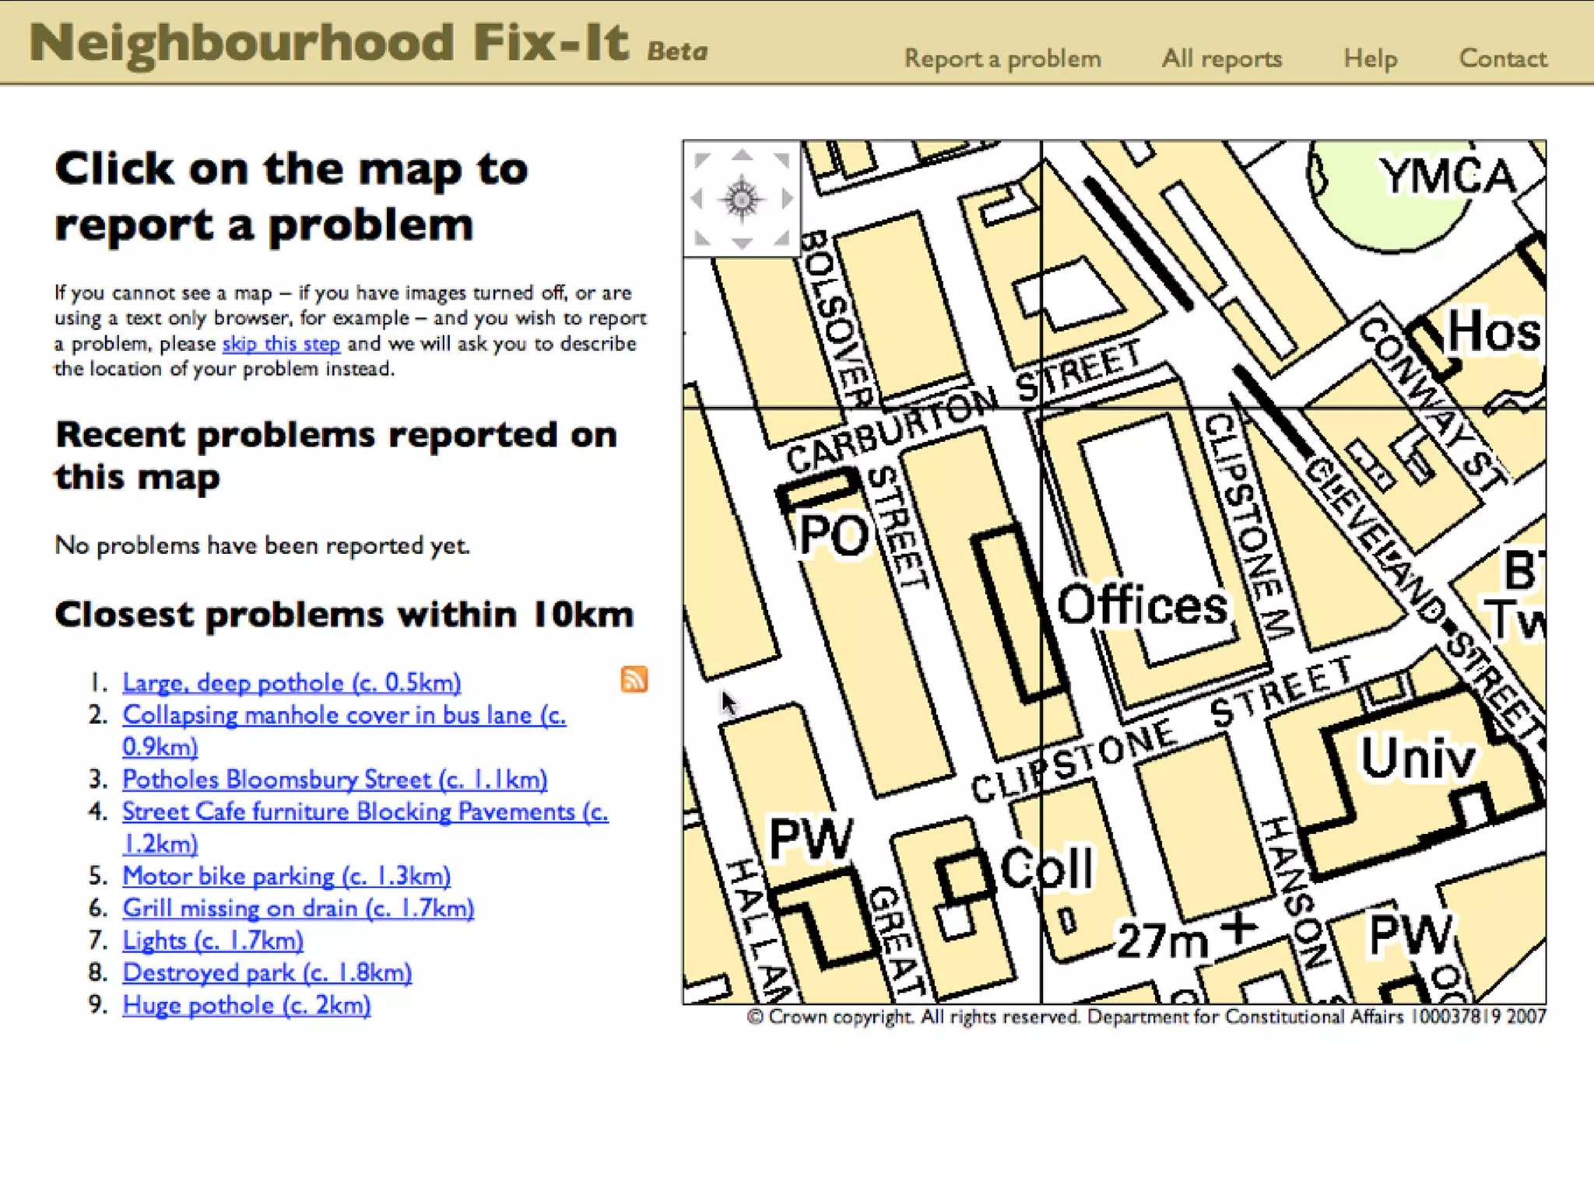Pan map south with down arrow
Image resolution: width=1594 pixels, height=1195 pixels.
click(x=742, y=243)
